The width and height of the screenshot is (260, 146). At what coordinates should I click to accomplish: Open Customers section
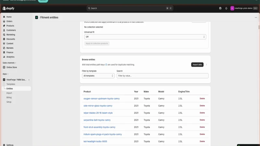pos(11,30)
